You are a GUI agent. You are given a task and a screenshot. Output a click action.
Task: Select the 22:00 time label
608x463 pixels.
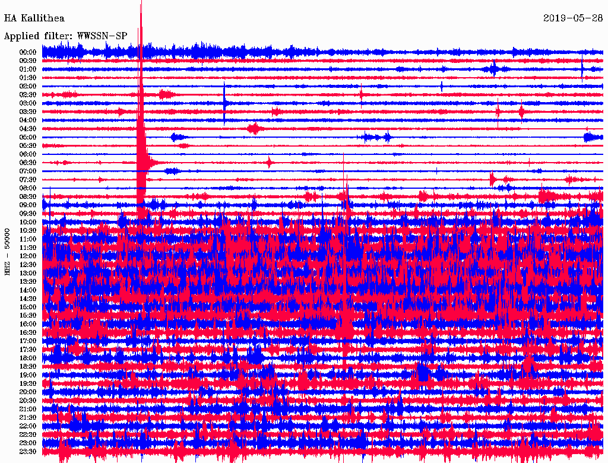(x=28, y=426)
